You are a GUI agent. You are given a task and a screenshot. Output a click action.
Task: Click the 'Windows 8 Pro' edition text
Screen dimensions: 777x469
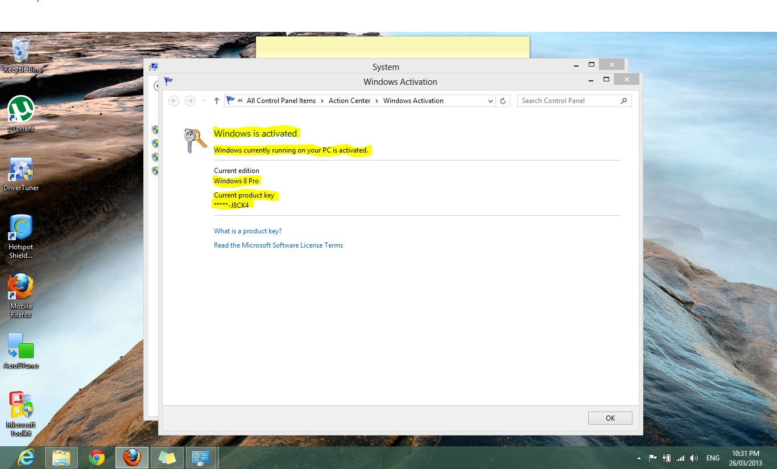pos(237,181)
